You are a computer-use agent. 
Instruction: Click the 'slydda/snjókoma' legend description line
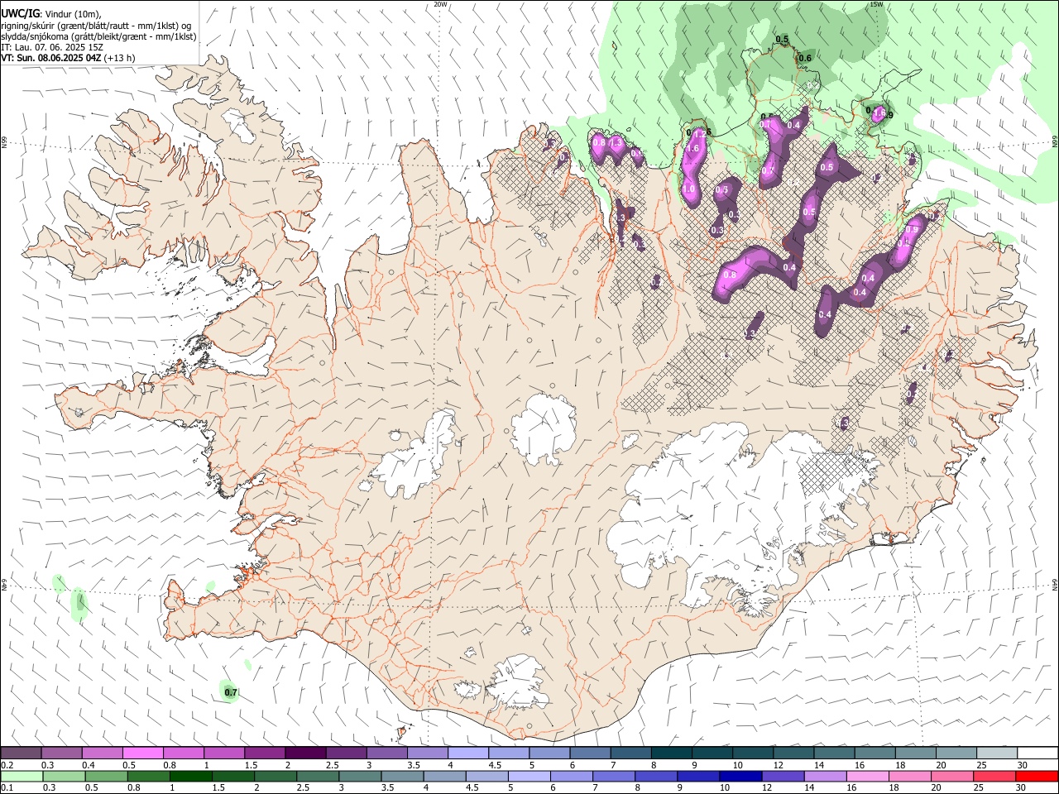coord(99,36)
